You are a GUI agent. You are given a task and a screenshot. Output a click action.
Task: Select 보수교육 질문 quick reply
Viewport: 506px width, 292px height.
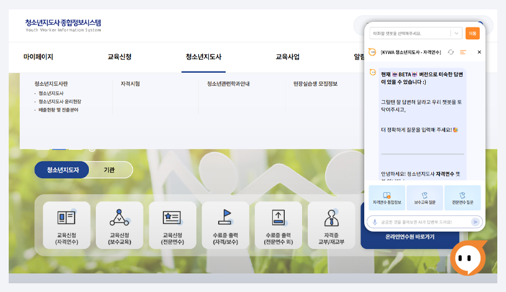(425, 197)
